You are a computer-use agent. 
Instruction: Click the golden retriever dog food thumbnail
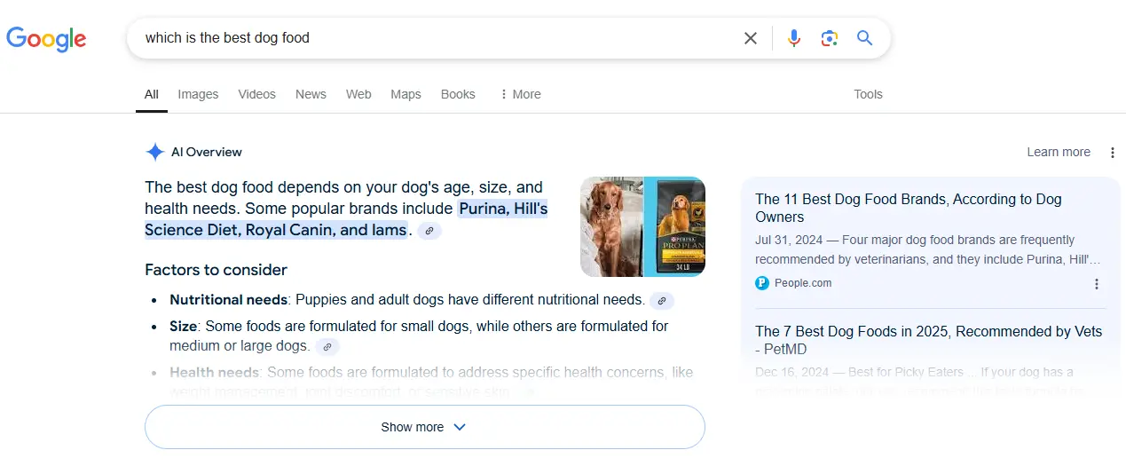pos(642,226)
